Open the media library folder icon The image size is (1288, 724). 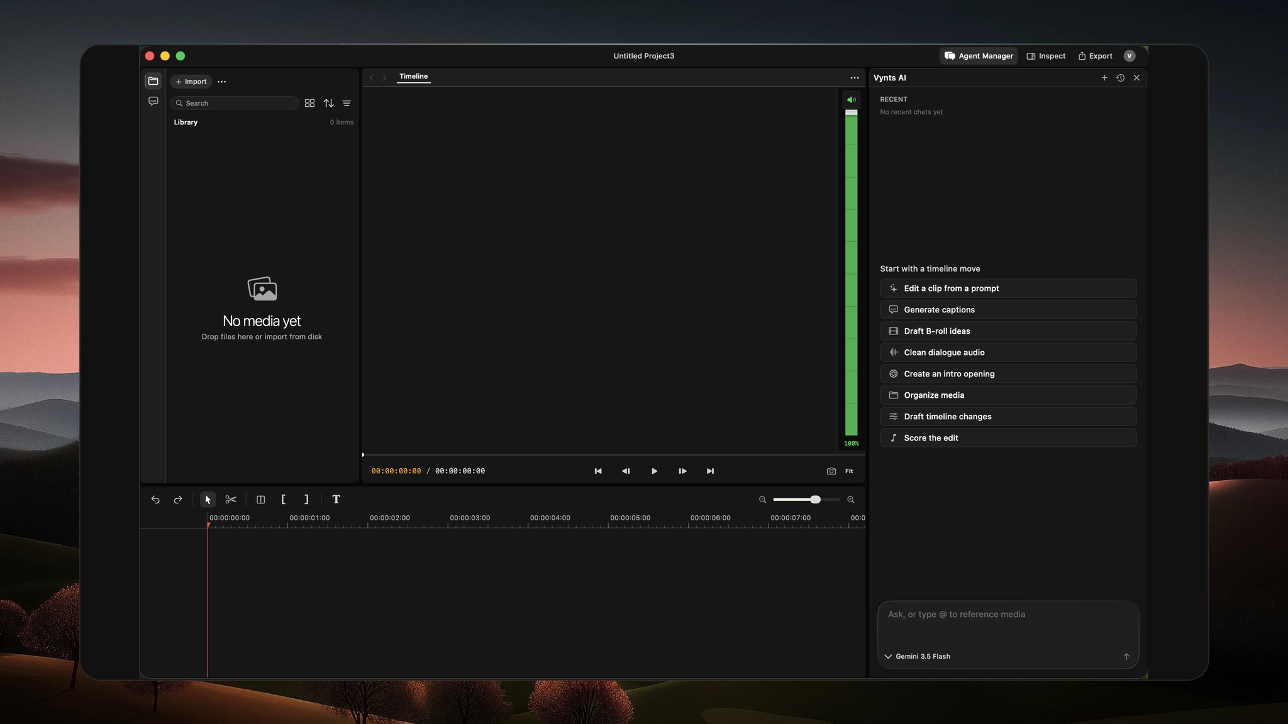pos(153,81)
